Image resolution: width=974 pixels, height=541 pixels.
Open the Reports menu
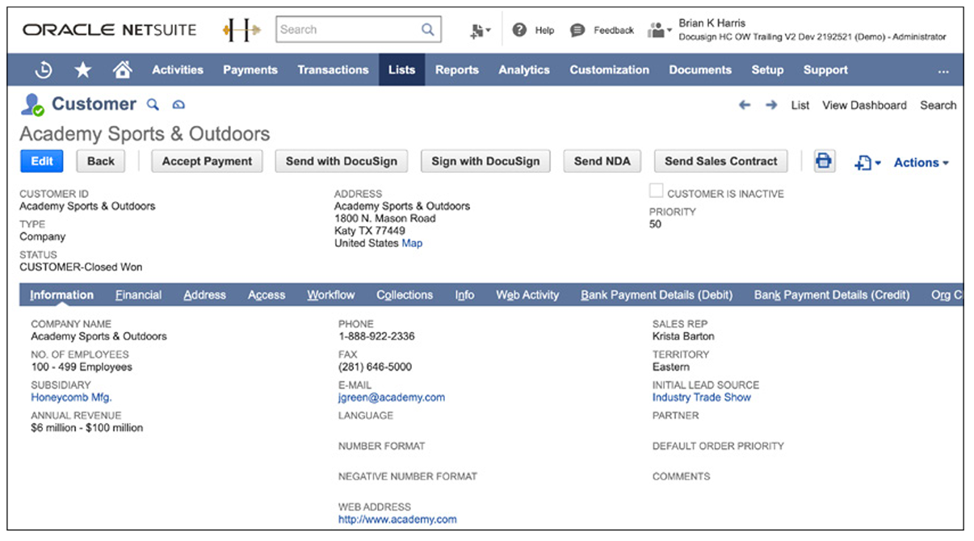[457, 69]
